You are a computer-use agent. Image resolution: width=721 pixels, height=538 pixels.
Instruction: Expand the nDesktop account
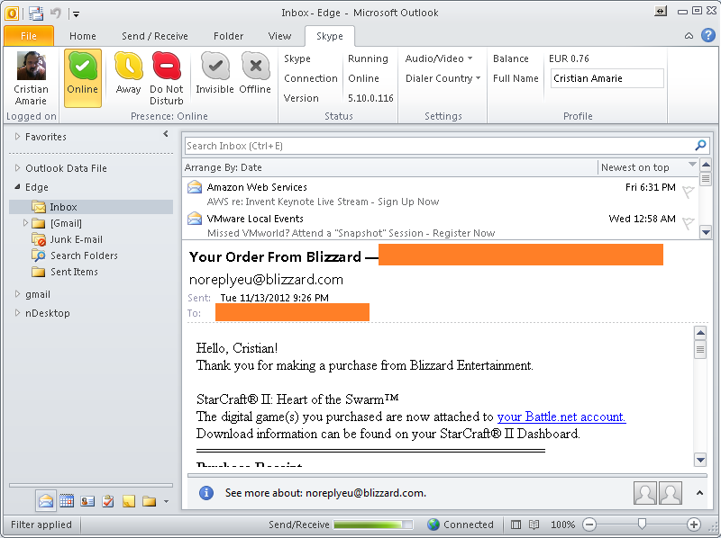[17, 312]
